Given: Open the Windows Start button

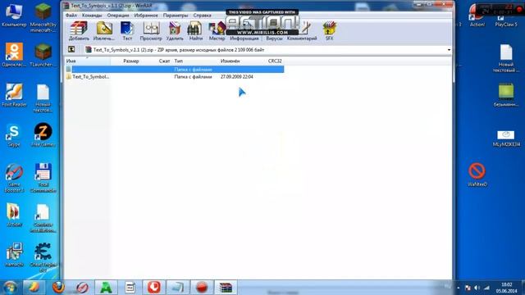Looking at the screenshot, I should coord(10,288).
